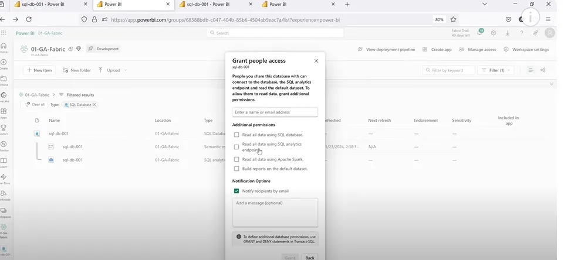Click the New folder button
This screenshot has height=260, width=571.
point(77,70)
